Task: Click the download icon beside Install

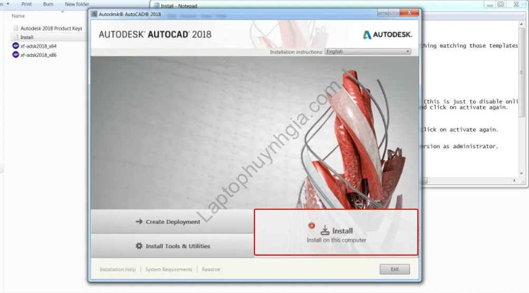Action: pos(325,230)
